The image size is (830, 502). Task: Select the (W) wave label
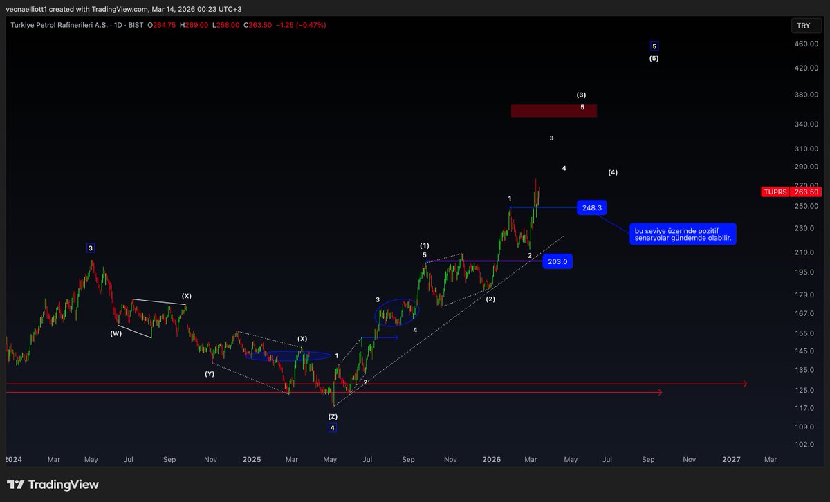click(x=116, y=334)
